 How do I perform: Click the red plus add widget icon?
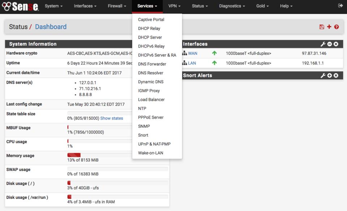[x=329, y=27]
